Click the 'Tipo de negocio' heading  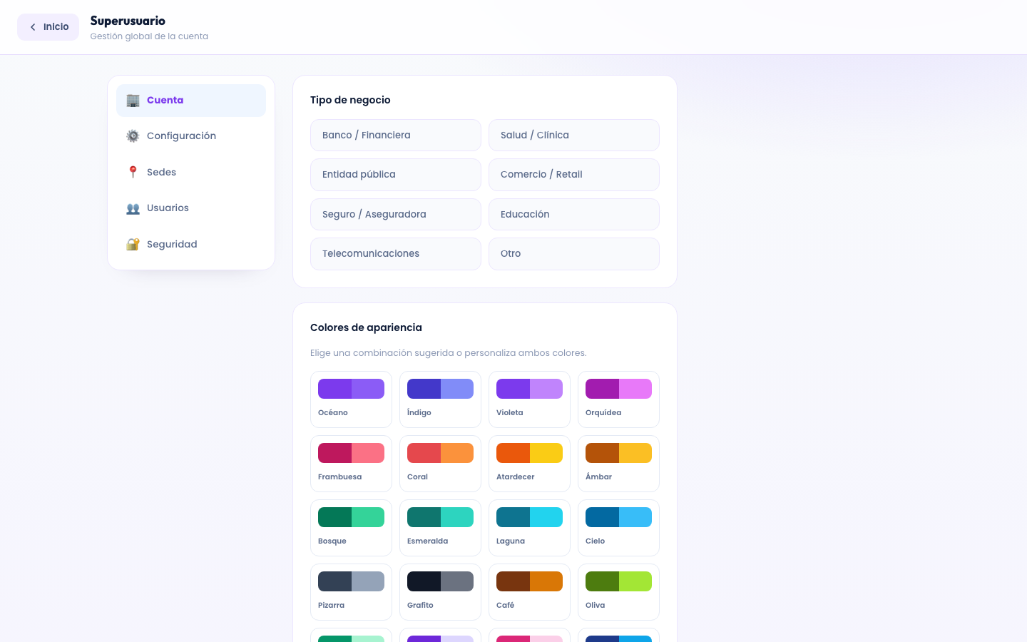350,100
